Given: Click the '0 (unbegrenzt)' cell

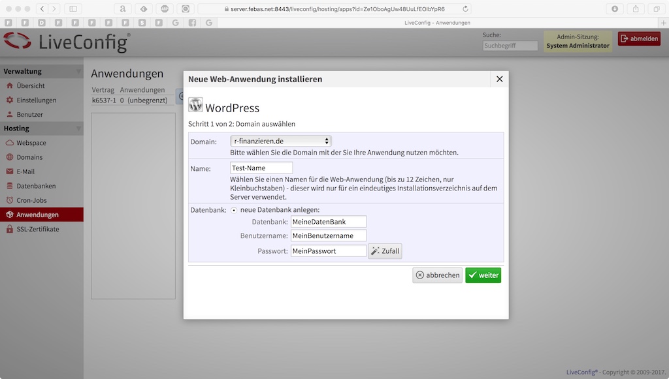Looking at the screenshot, I should click(144, 100).
